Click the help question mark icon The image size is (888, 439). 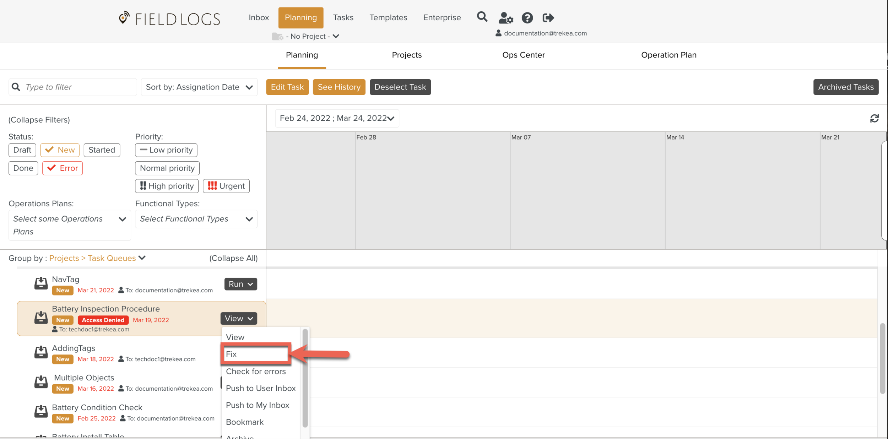pos(527,17)
